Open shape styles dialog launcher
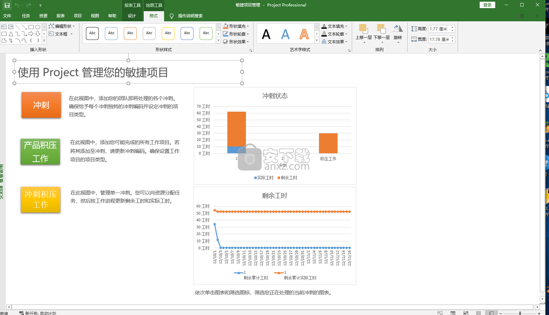This screenshot has width=549, height=315. (251, 50)
